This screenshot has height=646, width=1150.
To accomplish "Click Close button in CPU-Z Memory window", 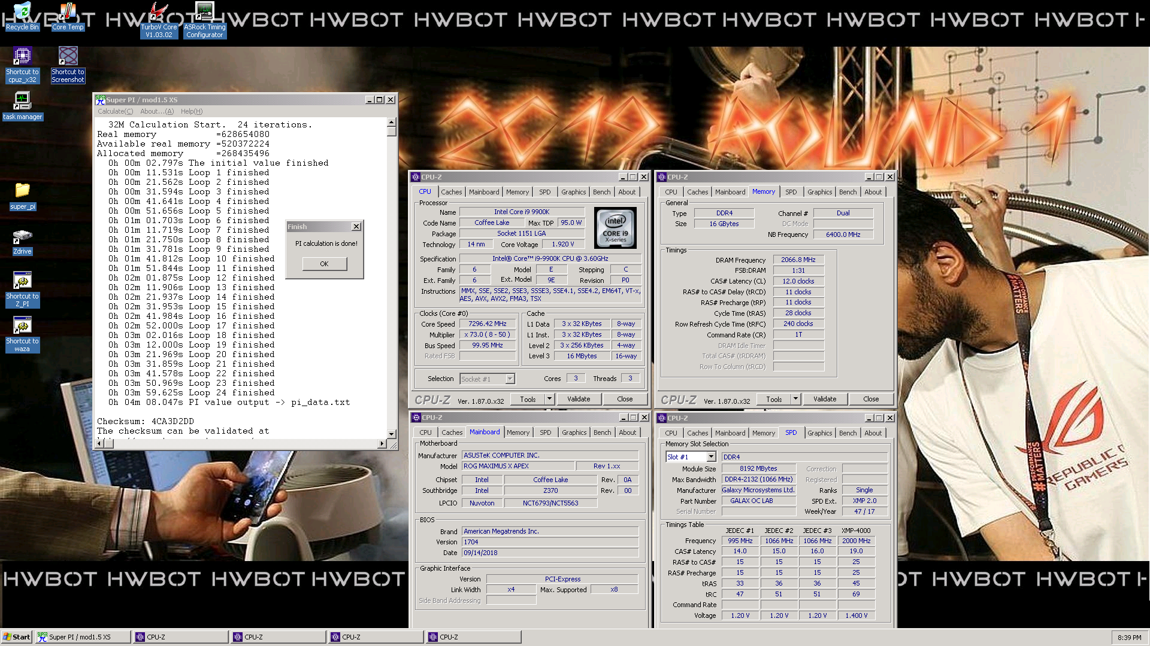I will coord(871,399).
